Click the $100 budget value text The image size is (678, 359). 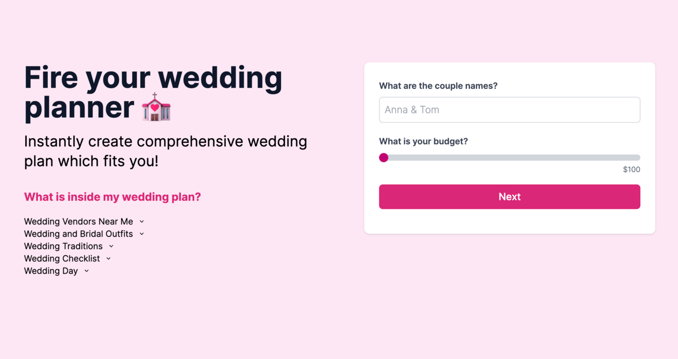pos(631,170)
